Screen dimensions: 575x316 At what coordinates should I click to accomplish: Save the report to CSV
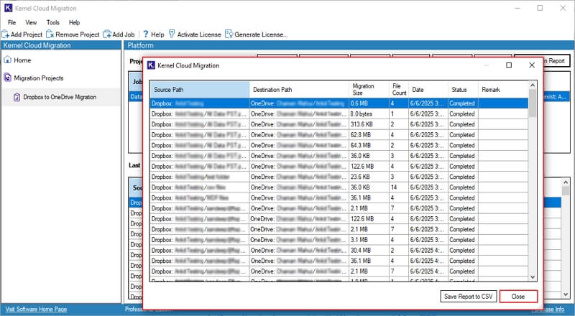[x=469, y=296]
